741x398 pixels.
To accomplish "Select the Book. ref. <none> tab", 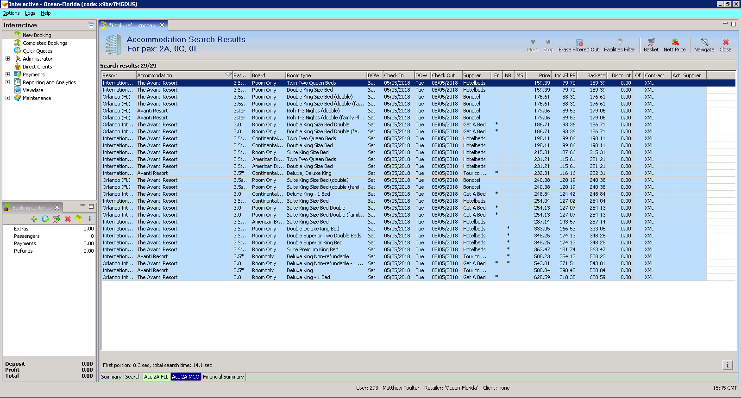I will pos(132,25).
